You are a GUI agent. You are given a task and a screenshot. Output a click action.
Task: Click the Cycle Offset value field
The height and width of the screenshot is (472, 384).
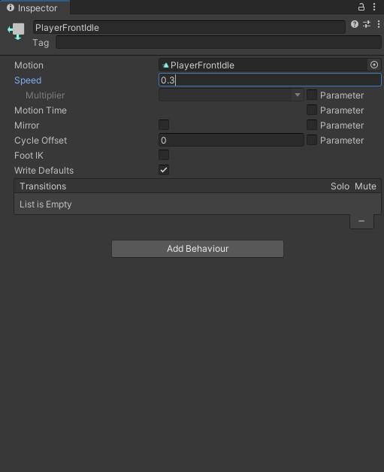point(231,140)
